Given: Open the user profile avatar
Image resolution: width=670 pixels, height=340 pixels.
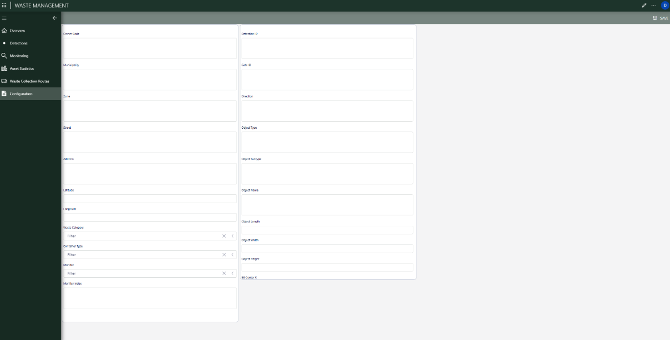Looking at the screenshot, I should (x=665, y=6).
